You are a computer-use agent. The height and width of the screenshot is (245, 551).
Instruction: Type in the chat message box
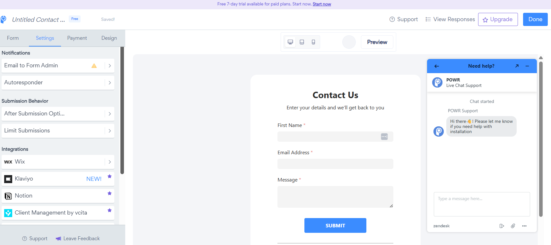point(482,204)
